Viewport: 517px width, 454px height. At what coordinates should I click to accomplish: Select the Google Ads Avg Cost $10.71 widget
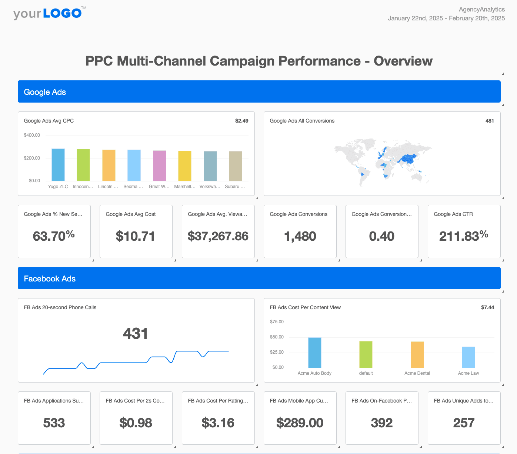[136, 231]
